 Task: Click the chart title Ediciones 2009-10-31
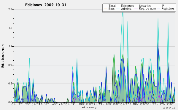click(45, 5)
